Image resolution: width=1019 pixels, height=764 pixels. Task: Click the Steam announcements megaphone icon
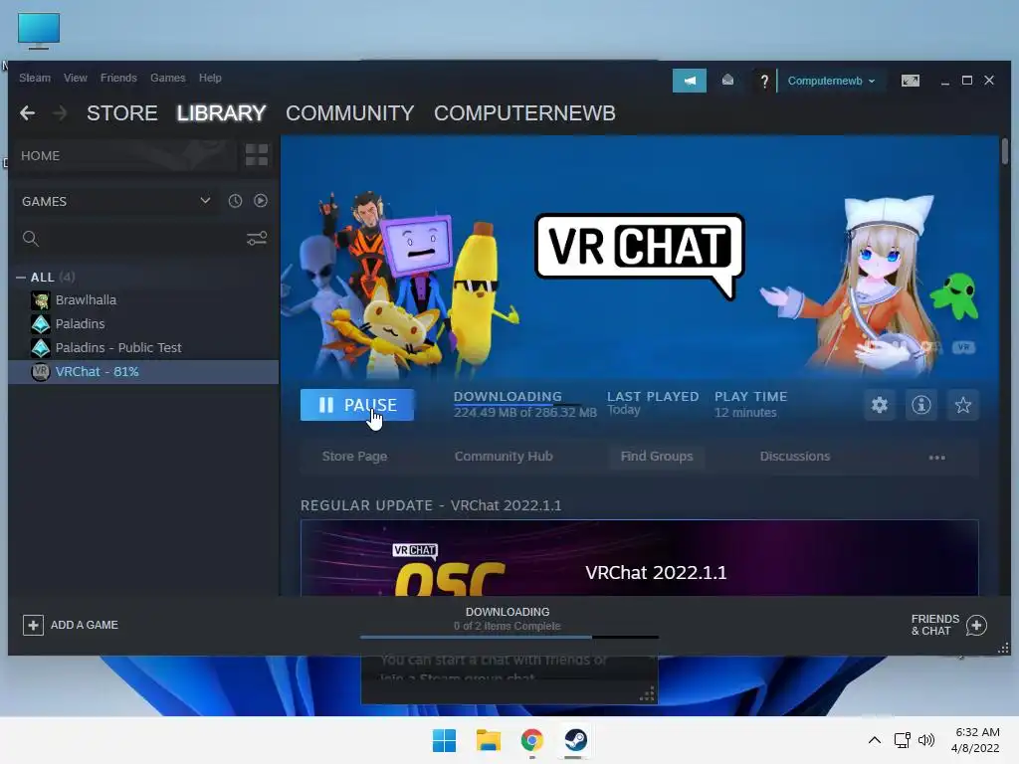[x=689, y=81]
